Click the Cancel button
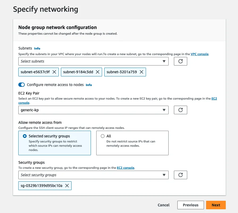This screenshot has width=238, height=213. coord(164,205)
